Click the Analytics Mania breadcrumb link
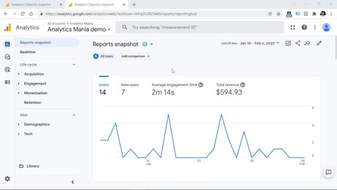Viewport: 337px width, 190px height. pos(81,23)
